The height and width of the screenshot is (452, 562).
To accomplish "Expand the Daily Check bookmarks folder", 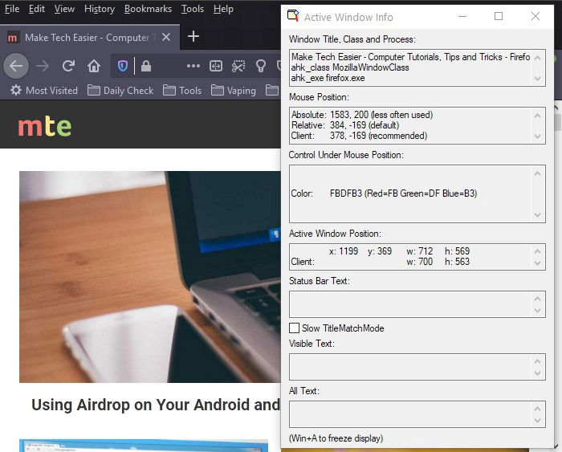I will pos(120,91).
